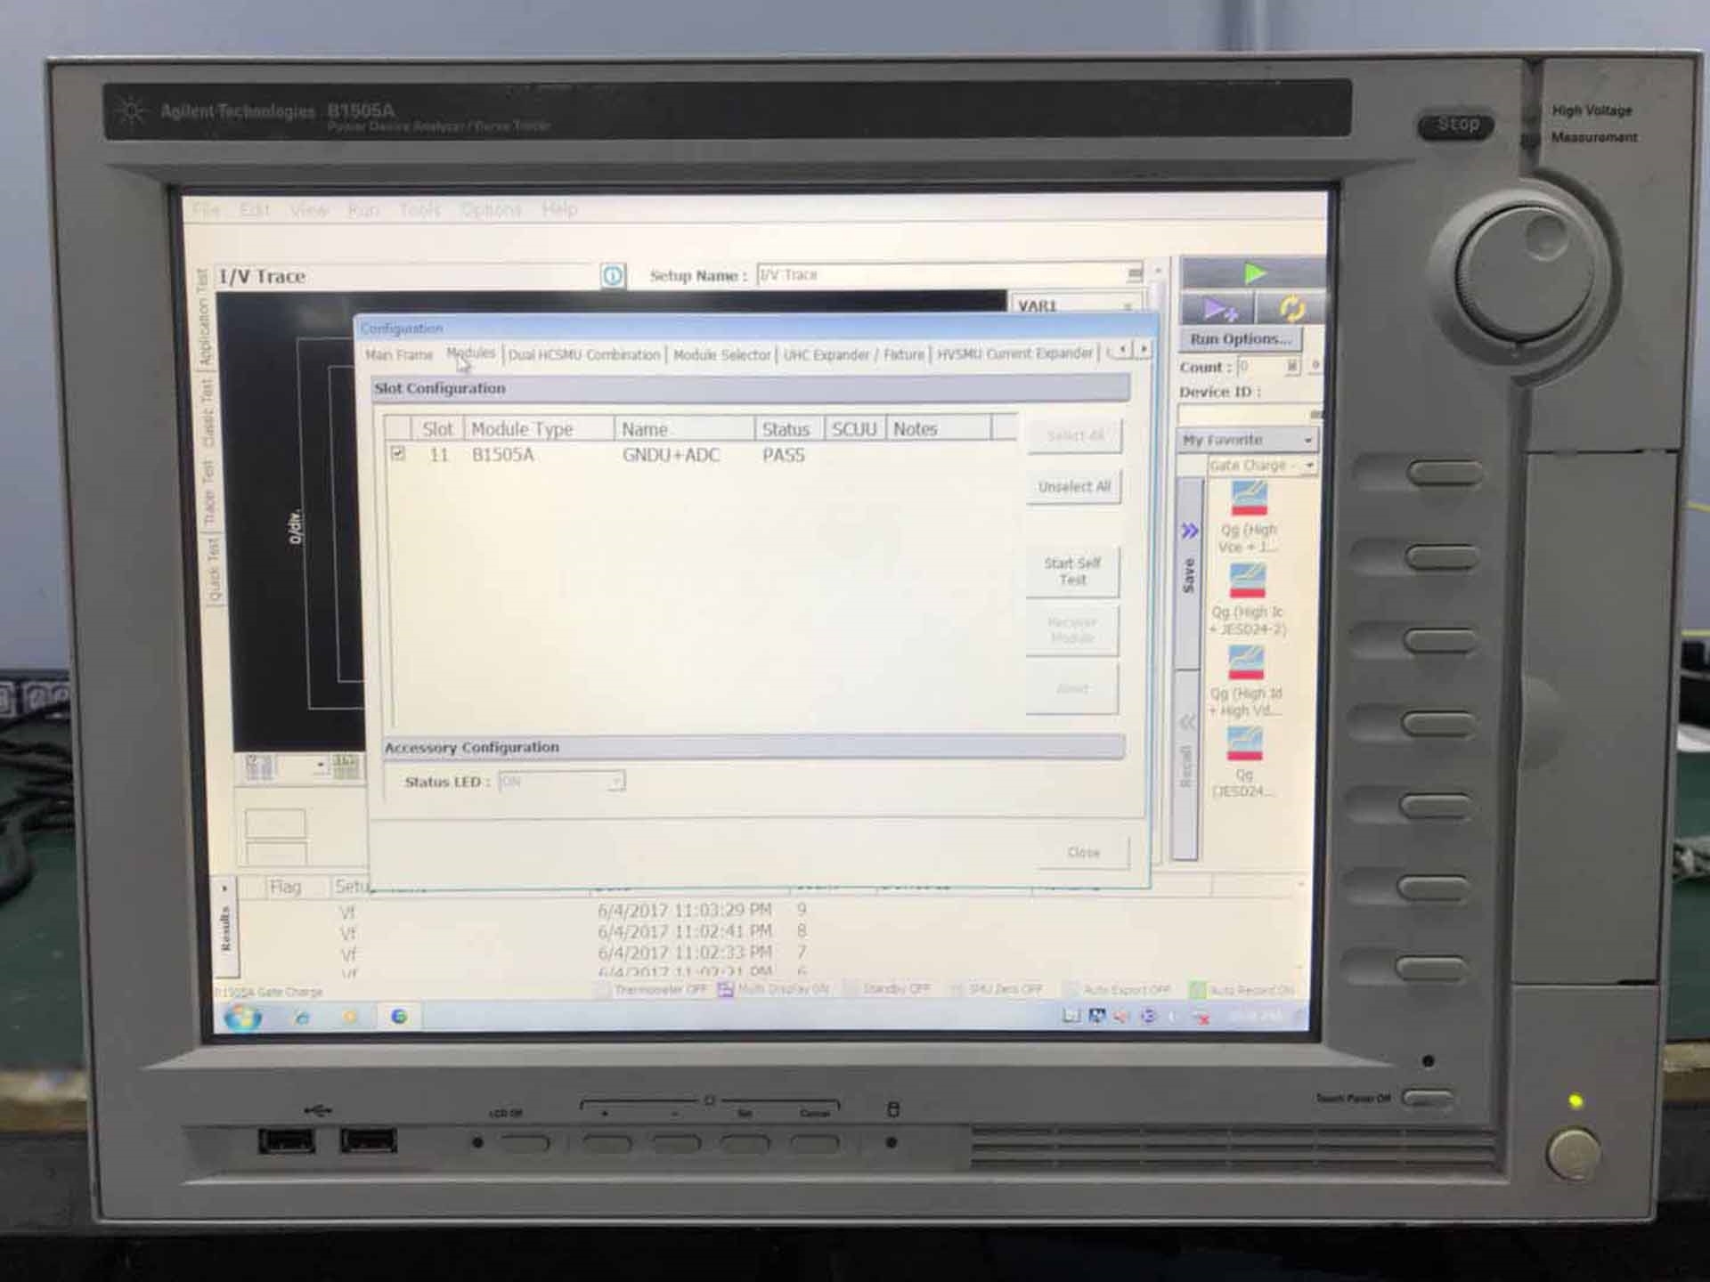The height and width of the screenshot is (1282, 1710).
Task: Toggle the slot 11 module checkbox
Action: click(x=398, y=454)
